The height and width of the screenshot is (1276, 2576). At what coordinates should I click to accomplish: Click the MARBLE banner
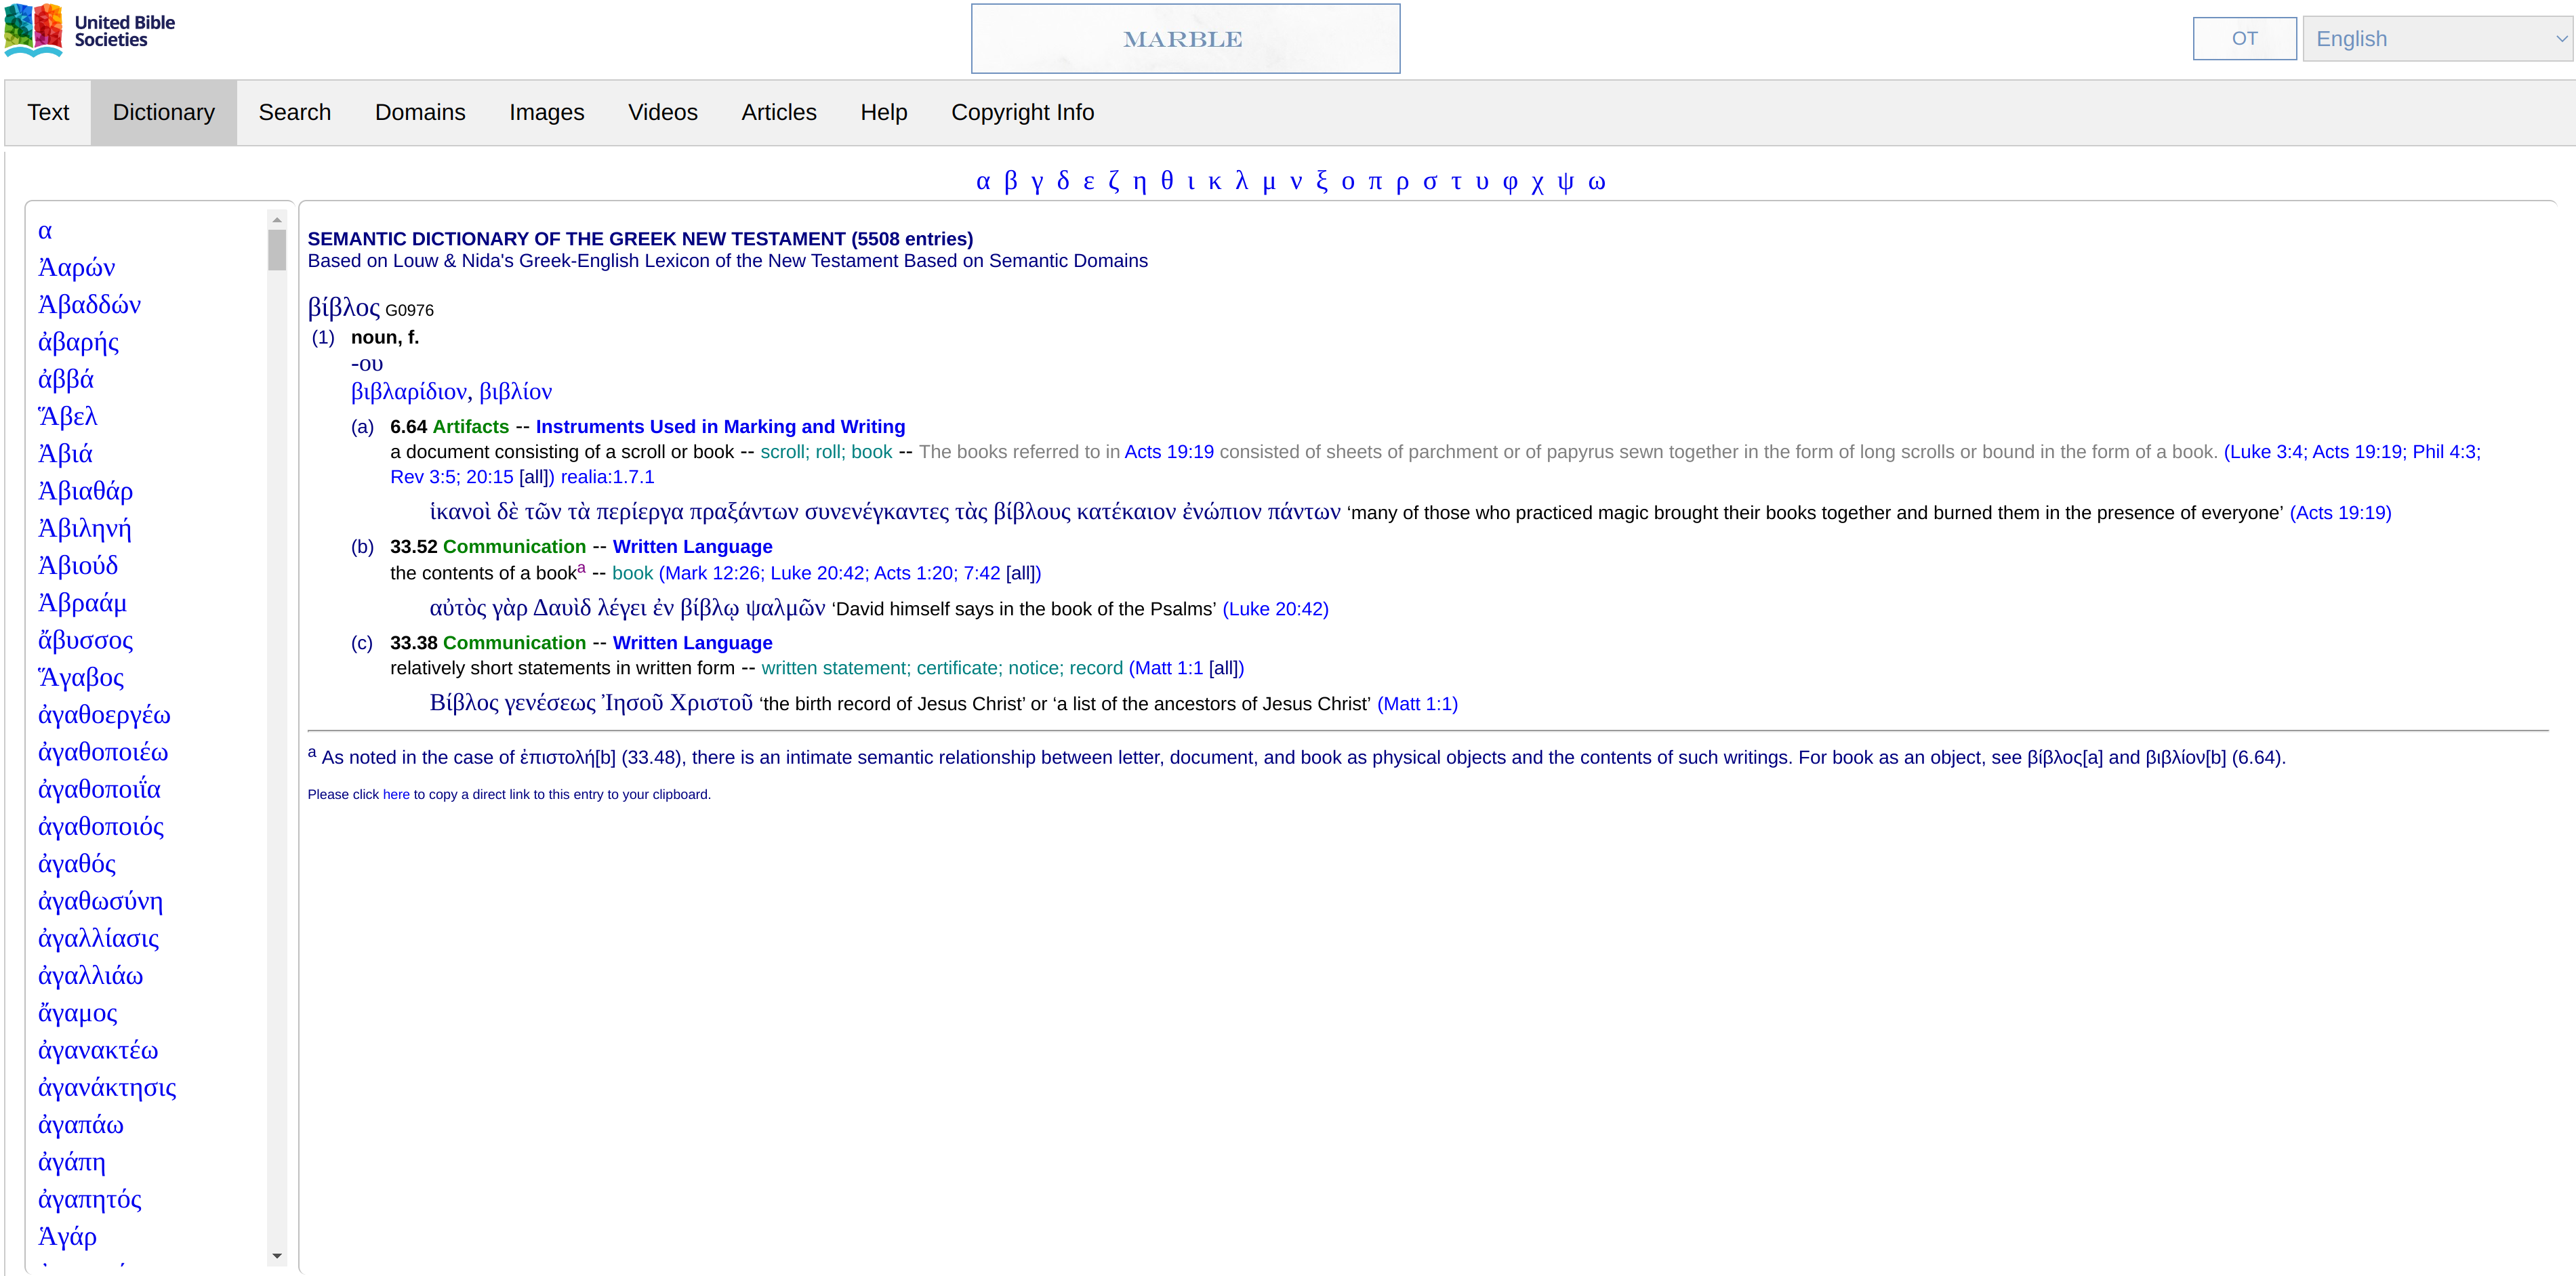(x=1184, y=38)
